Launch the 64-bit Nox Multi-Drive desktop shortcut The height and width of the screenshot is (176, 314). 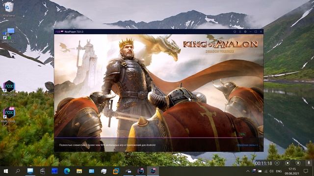coord(9,114)
